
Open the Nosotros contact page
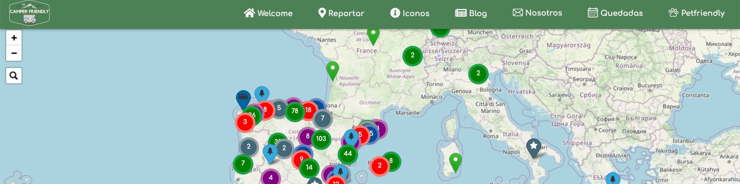[537, 13]
